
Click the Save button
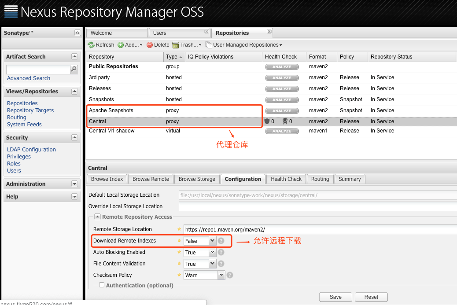(x=335, y=297)
